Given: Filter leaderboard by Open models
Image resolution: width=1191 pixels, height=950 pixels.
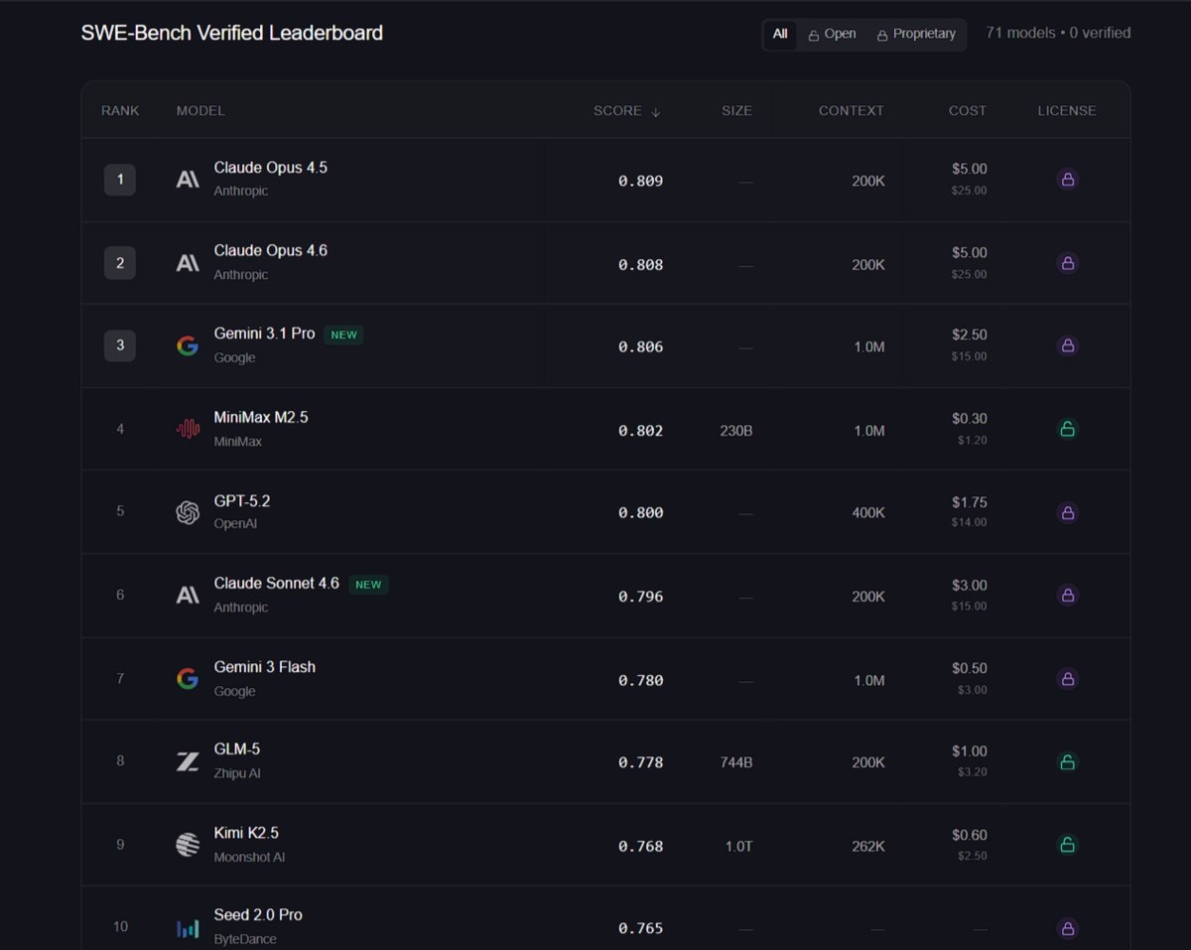Looking at the screenshot, I should pyautogui.click(x=832, y=34).
